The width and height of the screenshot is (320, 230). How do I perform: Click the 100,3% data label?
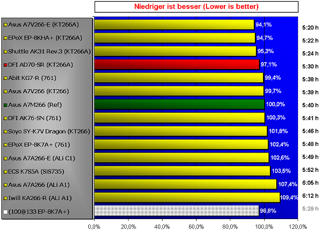click(x=276, y=118)
